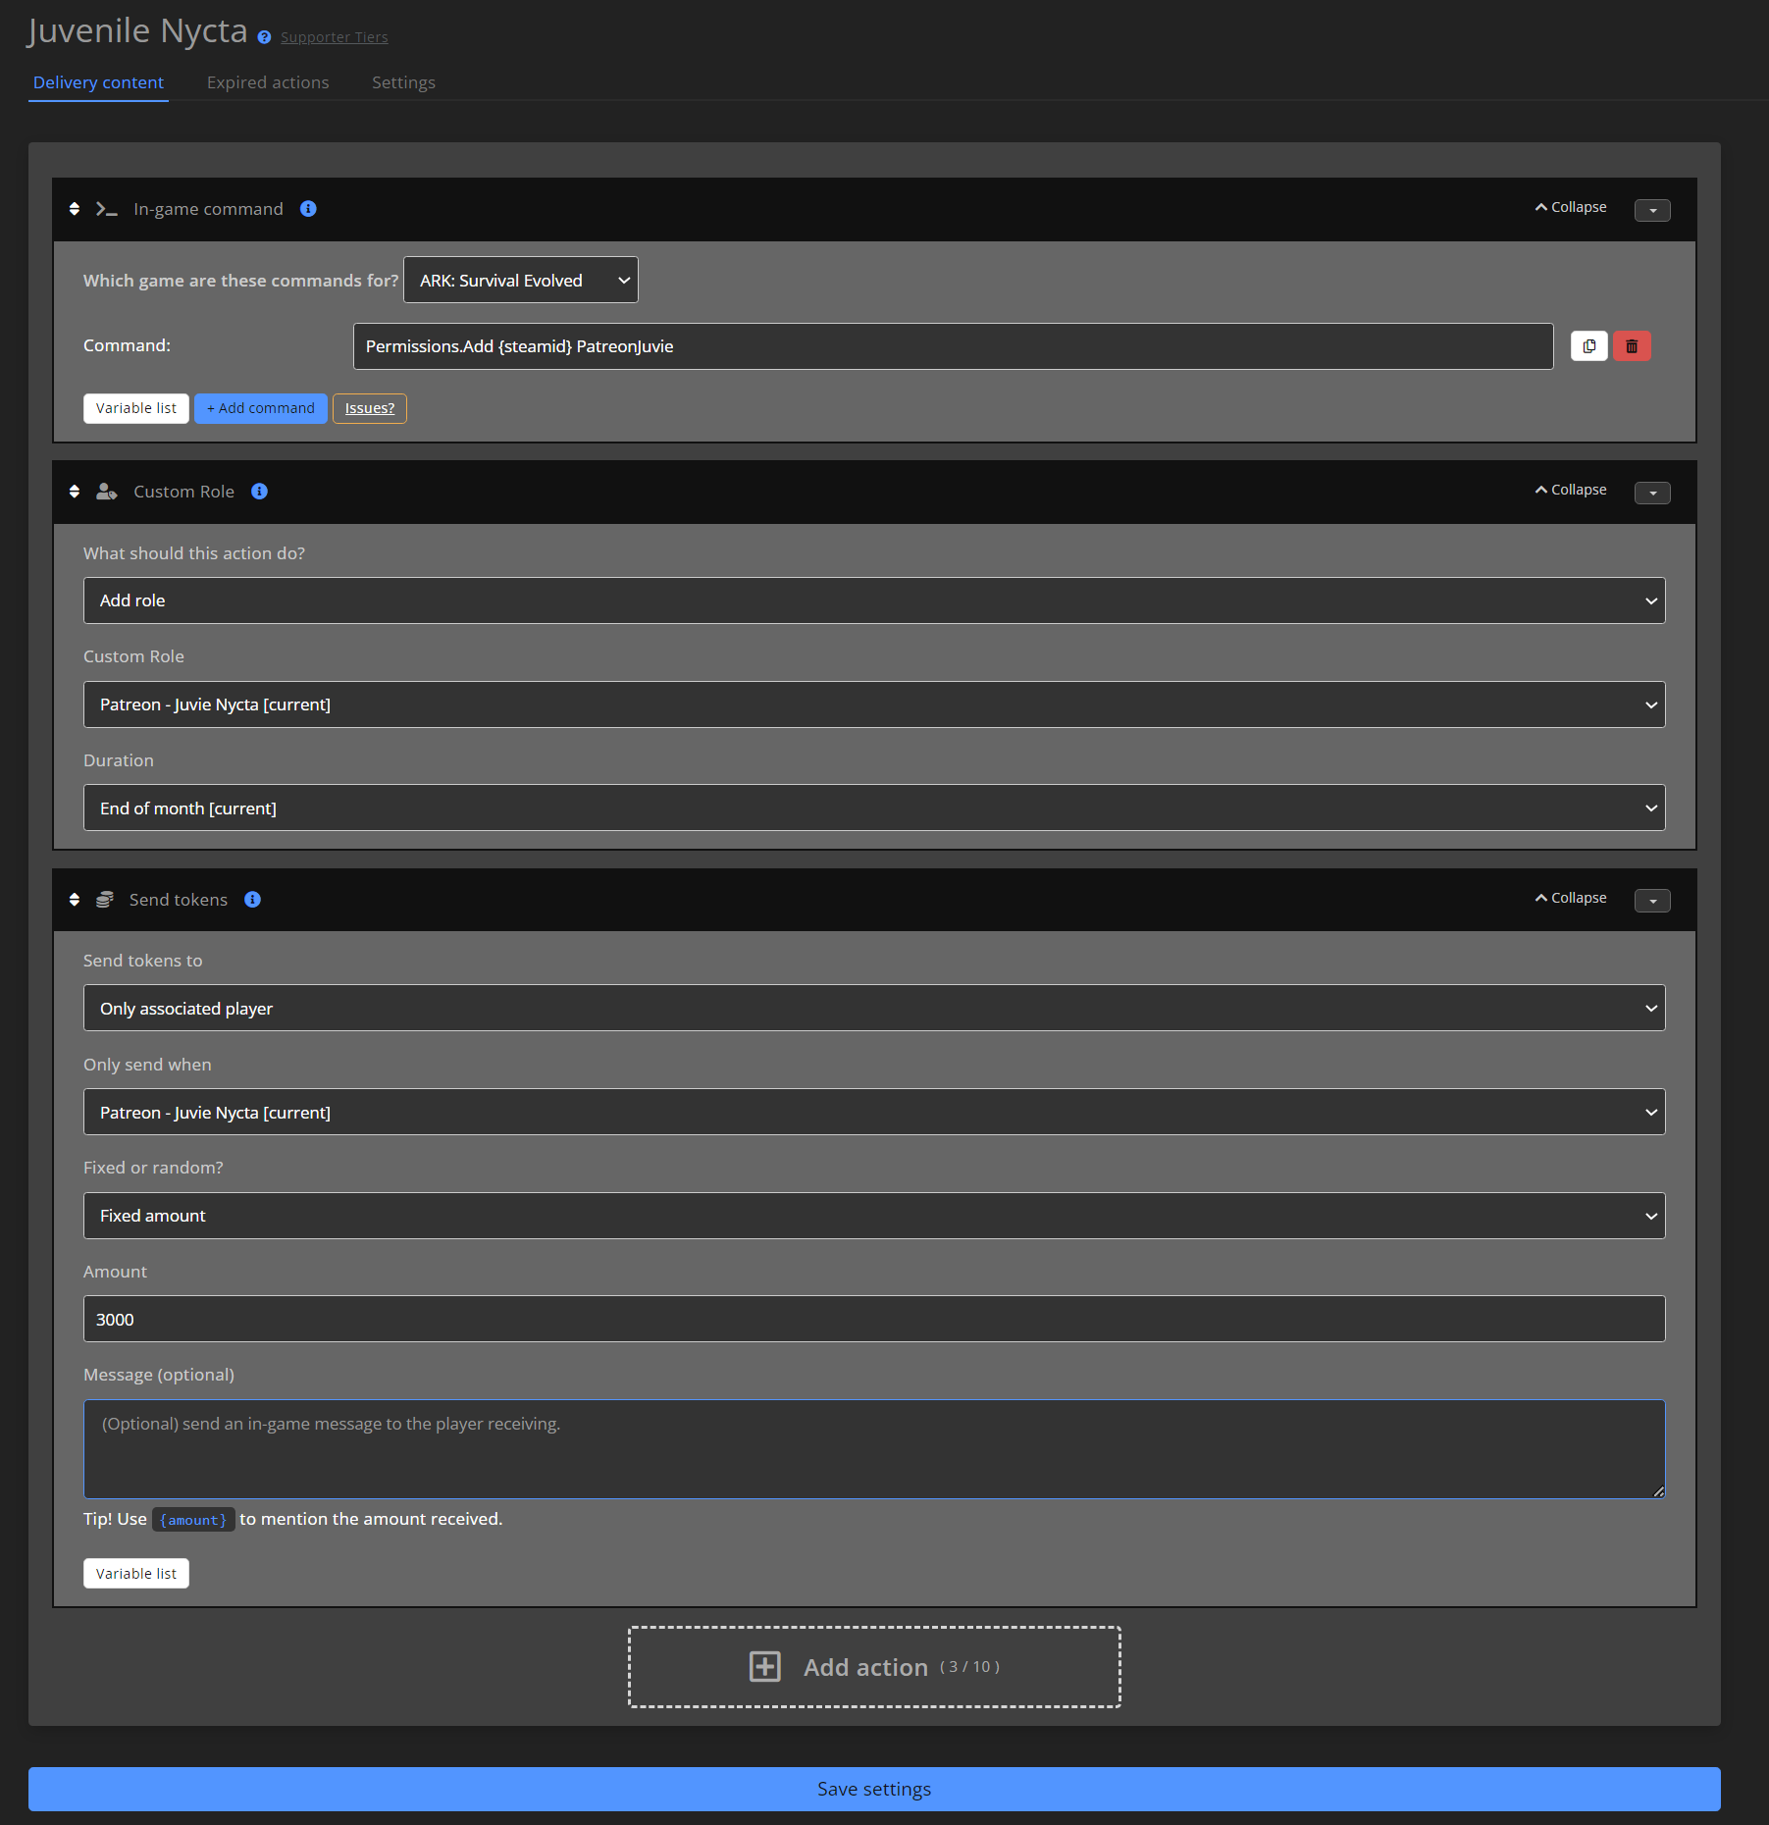The image size is (1769, 1825).
Task: Copy the Permissions.Add command
Action: [1589, 345]
